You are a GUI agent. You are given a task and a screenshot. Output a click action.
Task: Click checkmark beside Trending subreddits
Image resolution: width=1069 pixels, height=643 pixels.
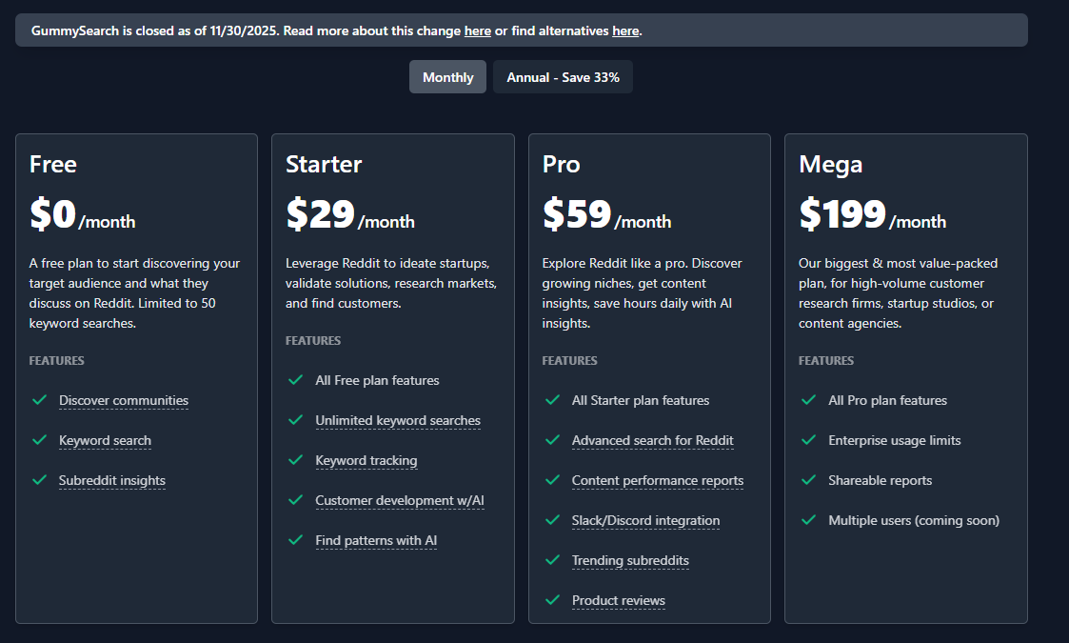[x=552, y=560]
